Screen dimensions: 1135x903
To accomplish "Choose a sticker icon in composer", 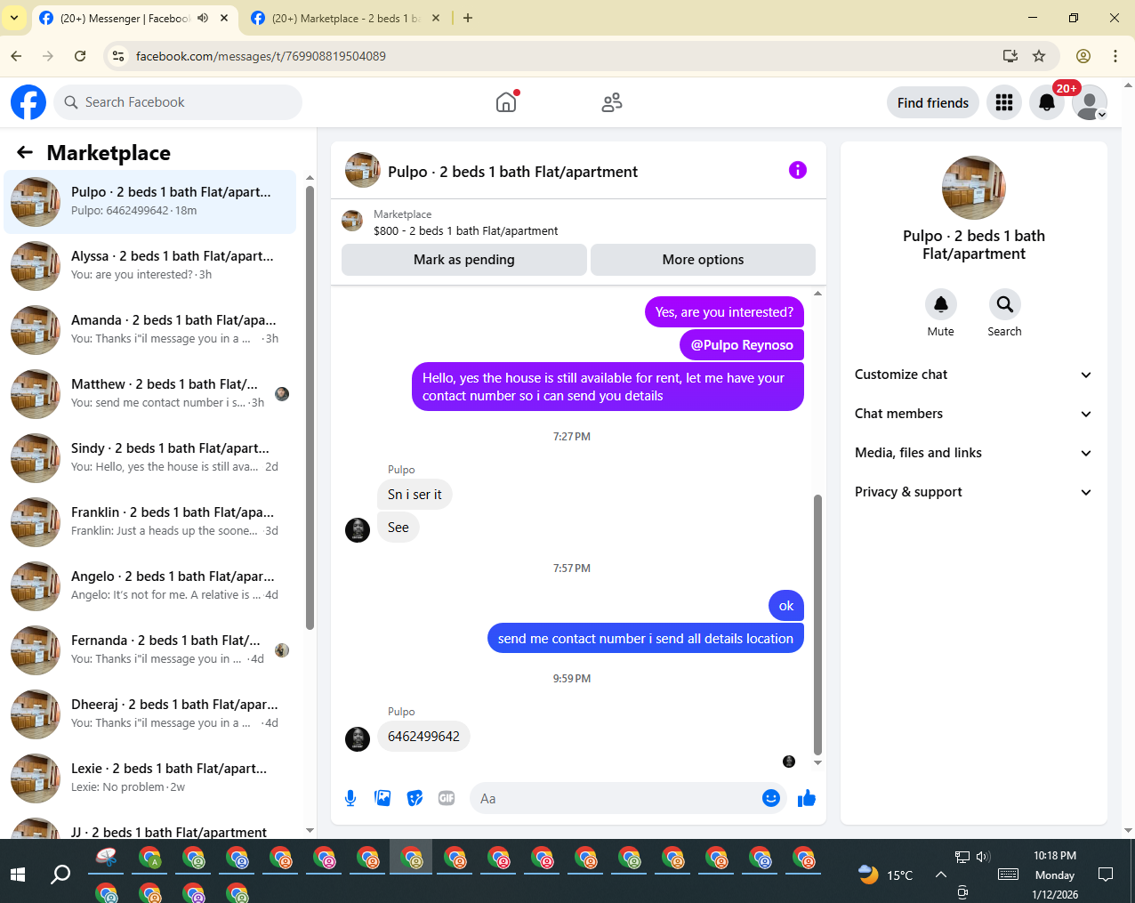I will tap(415, 798).
